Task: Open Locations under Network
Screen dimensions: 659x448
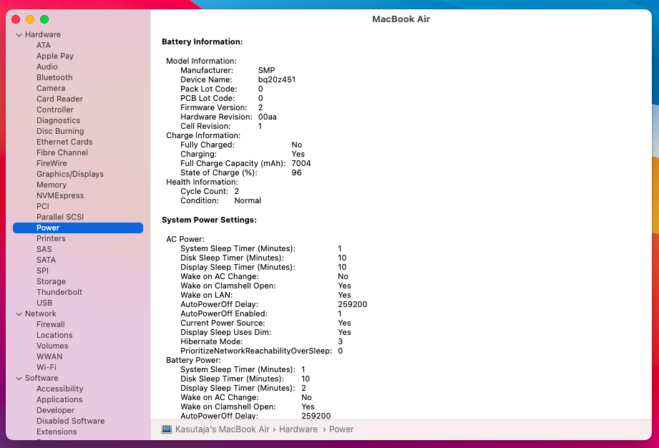Action: (x=54, y=335)
